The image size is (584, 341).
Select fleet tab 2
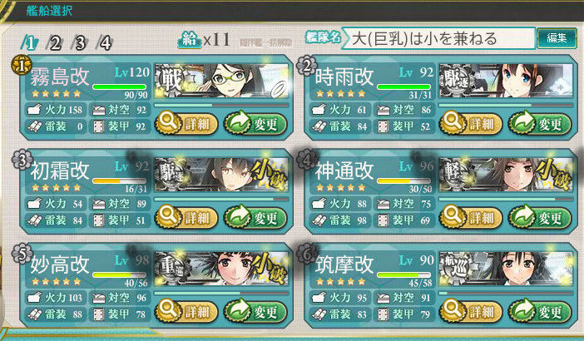coord(54,43)
